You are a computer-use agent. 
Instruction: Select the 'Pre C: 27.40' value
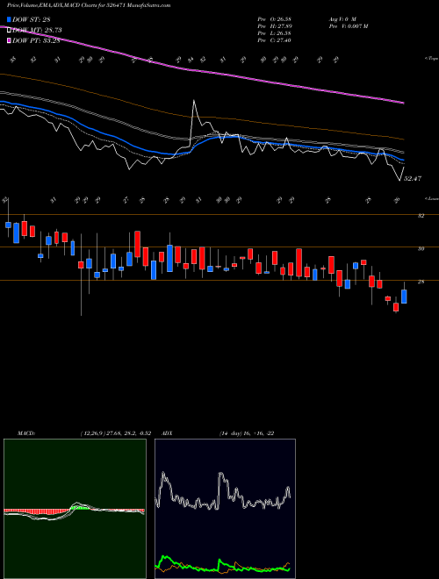pos(274,39)
